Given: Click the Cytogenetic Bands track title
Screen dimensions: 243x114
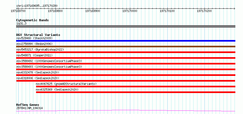Looking at the screenshot, I should point(32,20).
